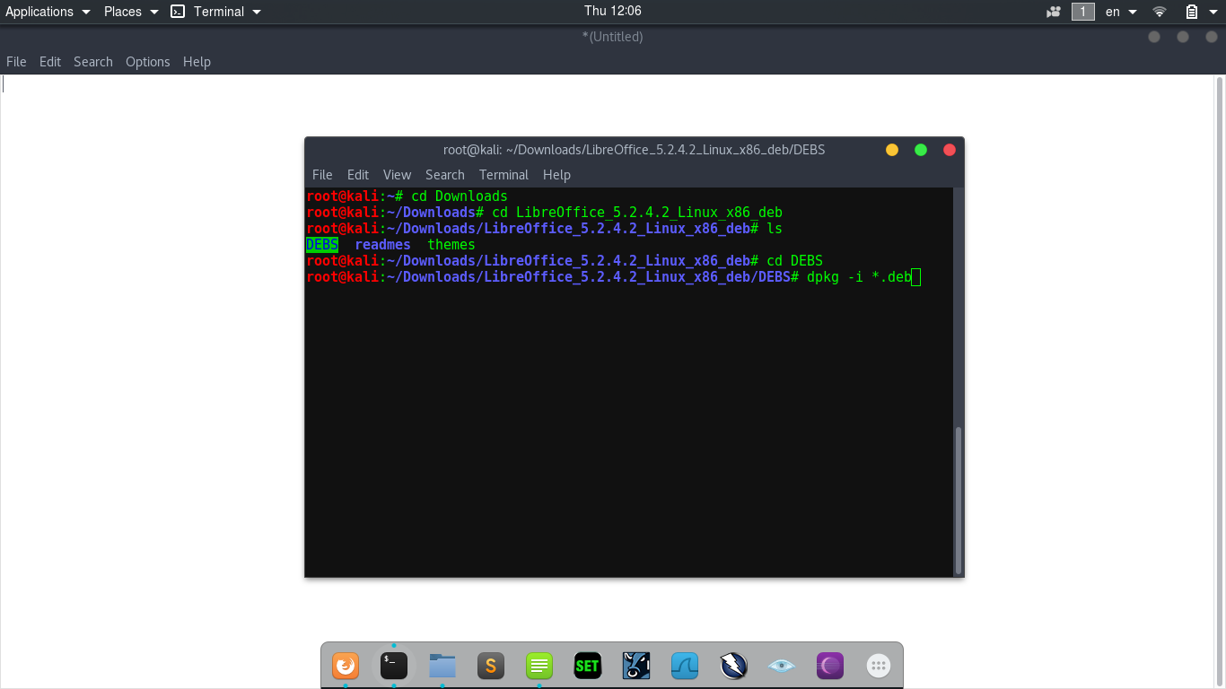
Task: Click the '*(Untitled)' editor window title
Action: (x=613, y=37)
